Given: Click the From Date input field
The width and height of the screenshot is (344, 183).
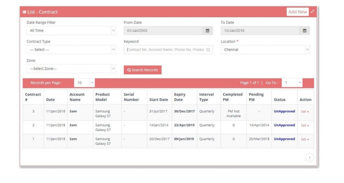Looking at the screenshot, I should [163, 31].
